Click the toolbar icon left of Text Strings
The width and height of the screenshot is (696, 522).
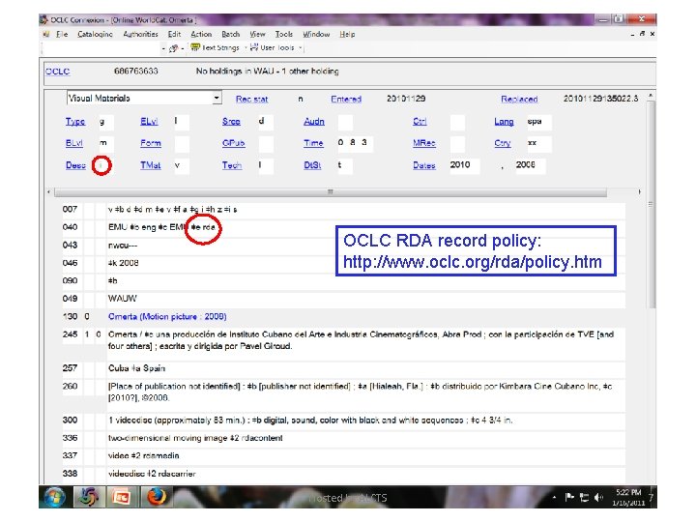pyautogui.click(x=174, y=48)
